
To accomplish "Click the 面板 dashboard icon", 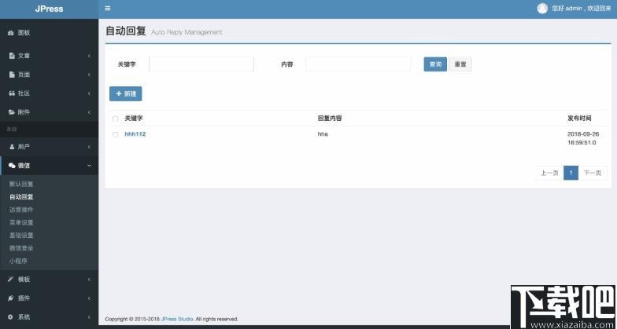I will pos(11,33).
